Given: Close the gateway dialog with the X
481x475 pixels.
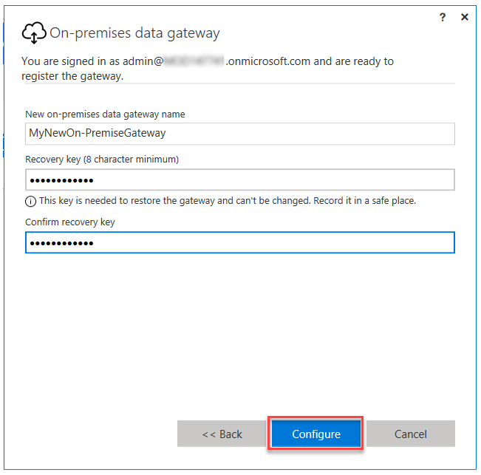Looking at the screenshot, I should tap(465, 17).
